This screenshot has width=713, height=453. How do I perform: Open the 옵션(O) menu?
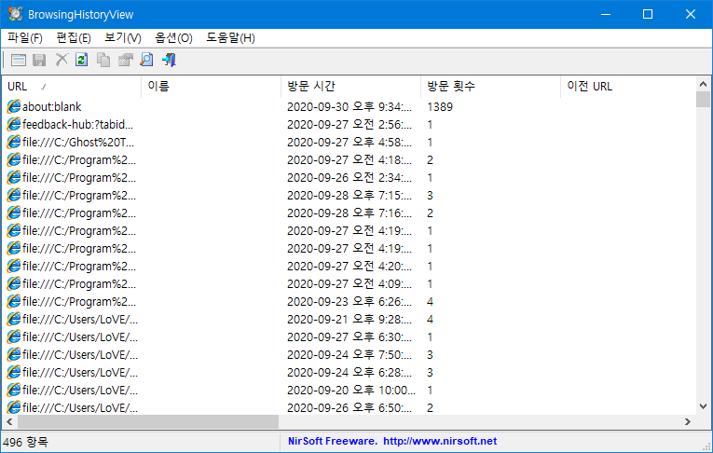tap(173, 37)
